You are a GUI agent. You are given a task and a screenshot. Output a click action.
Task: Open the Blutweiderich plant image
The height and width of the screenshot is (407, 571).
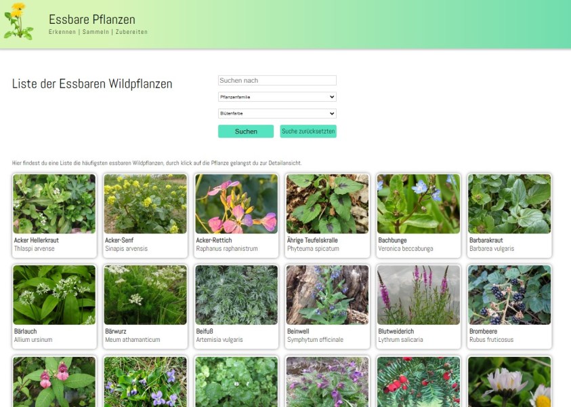419,295
